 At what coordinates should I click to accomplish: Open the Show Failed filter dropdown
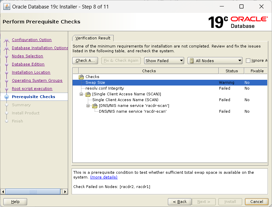point(164,60)
